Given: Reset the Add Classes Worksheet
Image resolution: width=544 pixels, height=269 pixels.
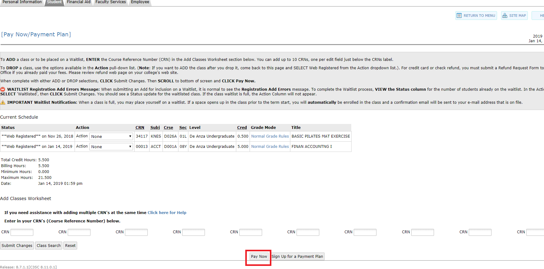Looking at the screenshot, I should [70, 246].
